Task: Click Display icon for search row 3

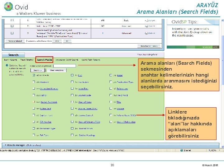Action: coord(146,33)
